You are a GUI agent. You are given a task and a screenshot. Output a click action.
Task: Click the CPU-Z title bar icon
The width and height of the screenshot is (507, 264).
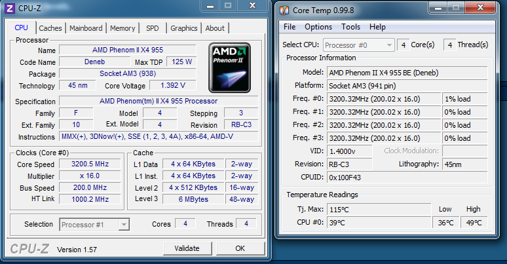pos(10,9)
